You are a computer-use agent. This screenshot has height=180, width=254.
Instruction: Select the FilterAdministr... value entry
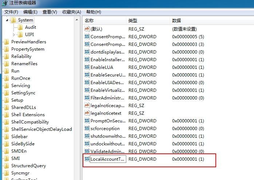pyautogui.click(x=108, y=98)
